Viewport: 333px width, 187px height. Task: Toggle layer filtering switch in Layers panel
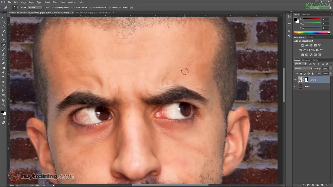pos(331,64)
